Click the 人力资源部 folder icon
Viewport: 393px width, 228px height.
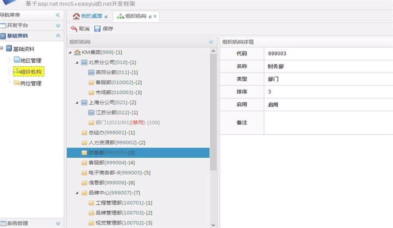[84, 143]
